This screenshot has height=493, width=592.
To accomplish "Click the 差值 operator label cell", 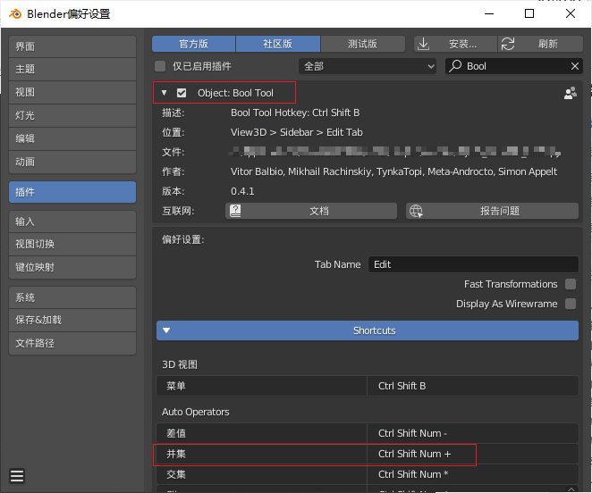I will click(262, 433).
